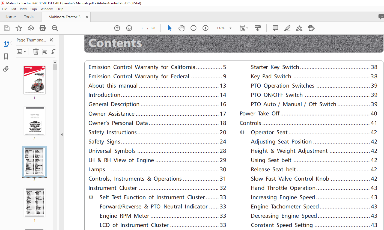Click the Save file icon
Screen dimensions: 384x230
[x=7, y=28]
